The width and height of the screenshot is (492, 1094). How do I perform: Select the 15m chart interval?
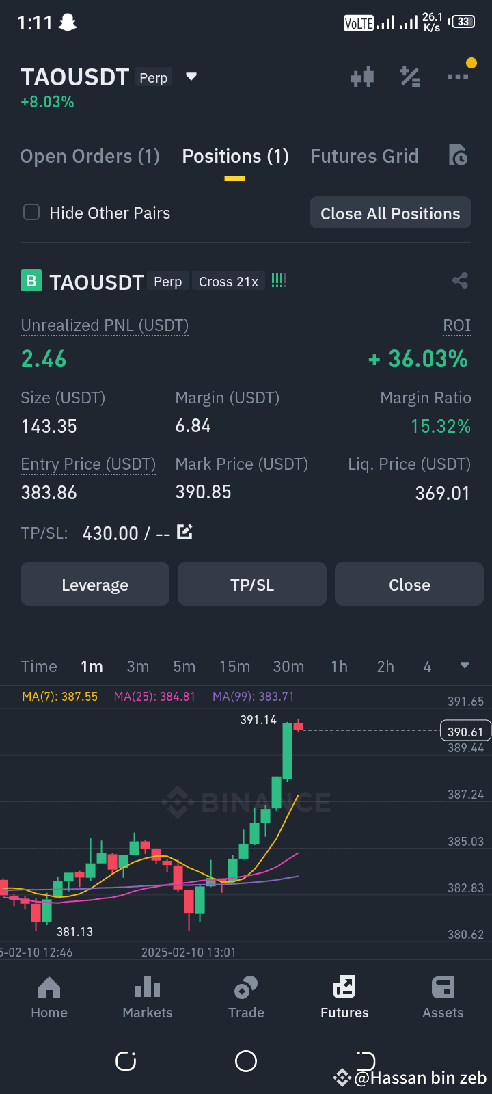[234, 667]
